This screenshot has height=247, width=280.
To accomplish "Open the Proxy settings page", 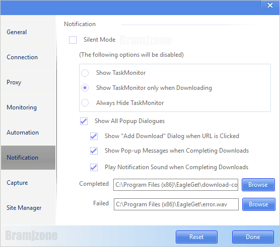I will [x=28, y=82].
